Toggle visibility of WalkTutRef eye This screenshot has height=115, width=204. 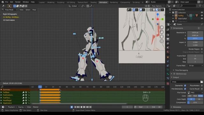point(202,19)
